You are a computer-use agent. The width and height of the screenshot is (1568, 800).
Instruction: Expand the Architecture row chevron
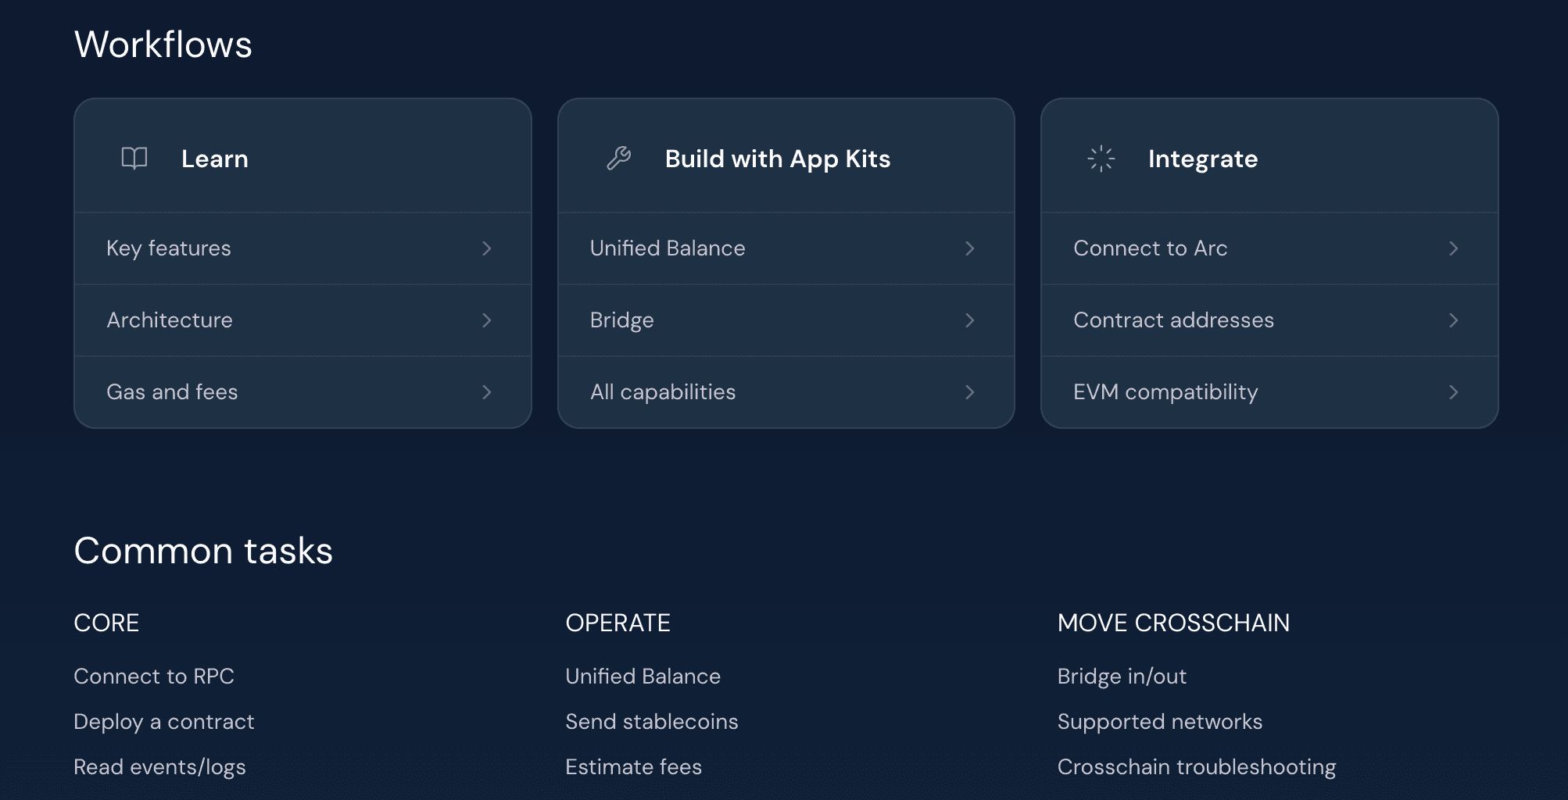(487, 320)
